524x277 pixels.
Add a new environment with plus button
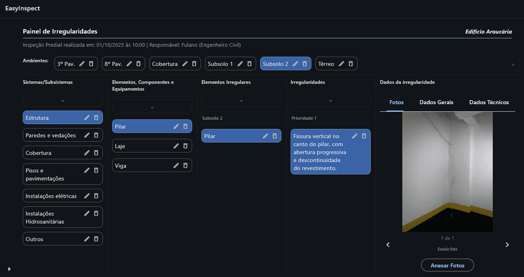513,64
